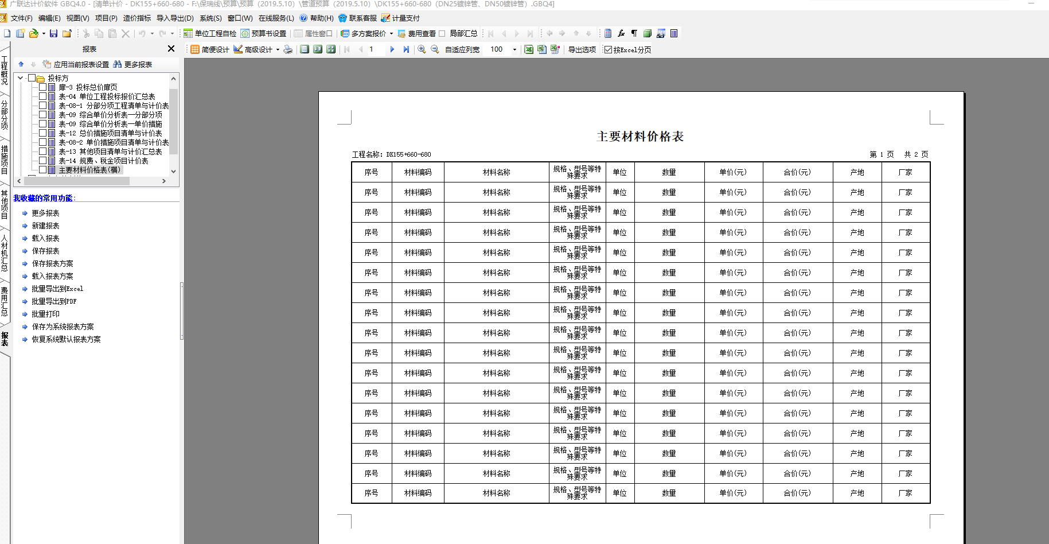Image resolution: width=1049 pixels, height=544 pixels.
Task: Click the green cube icon
Action: 648,33
